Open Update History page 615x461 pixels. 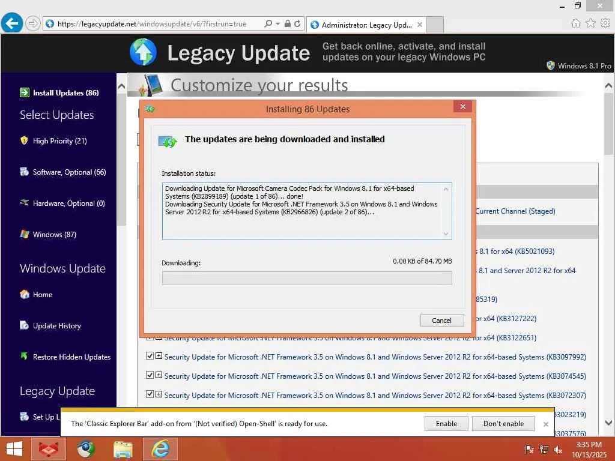(57, 326)
